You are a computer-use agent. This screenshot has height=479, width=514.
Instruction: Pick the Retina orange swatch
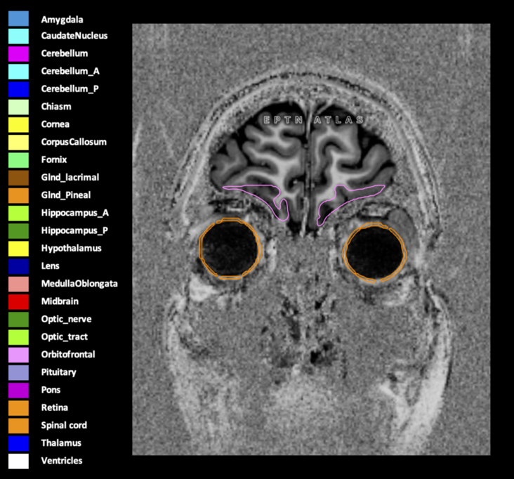coord(18,408)
